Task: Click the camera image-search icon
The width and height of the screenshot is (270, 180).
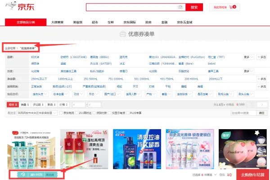Action: pyautogui.click(x=180, y=7)
